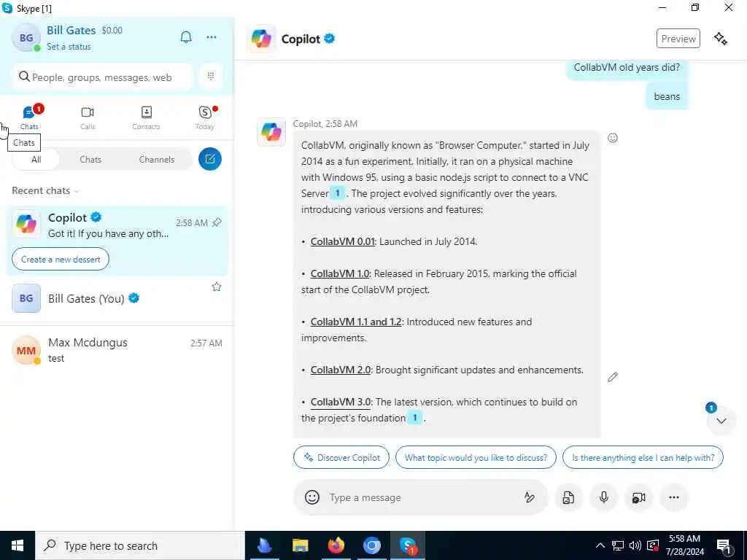Click the Copilot sparkle icon in the header
Viewport: 747px width, 560px height.
click(x=720, y=39)
